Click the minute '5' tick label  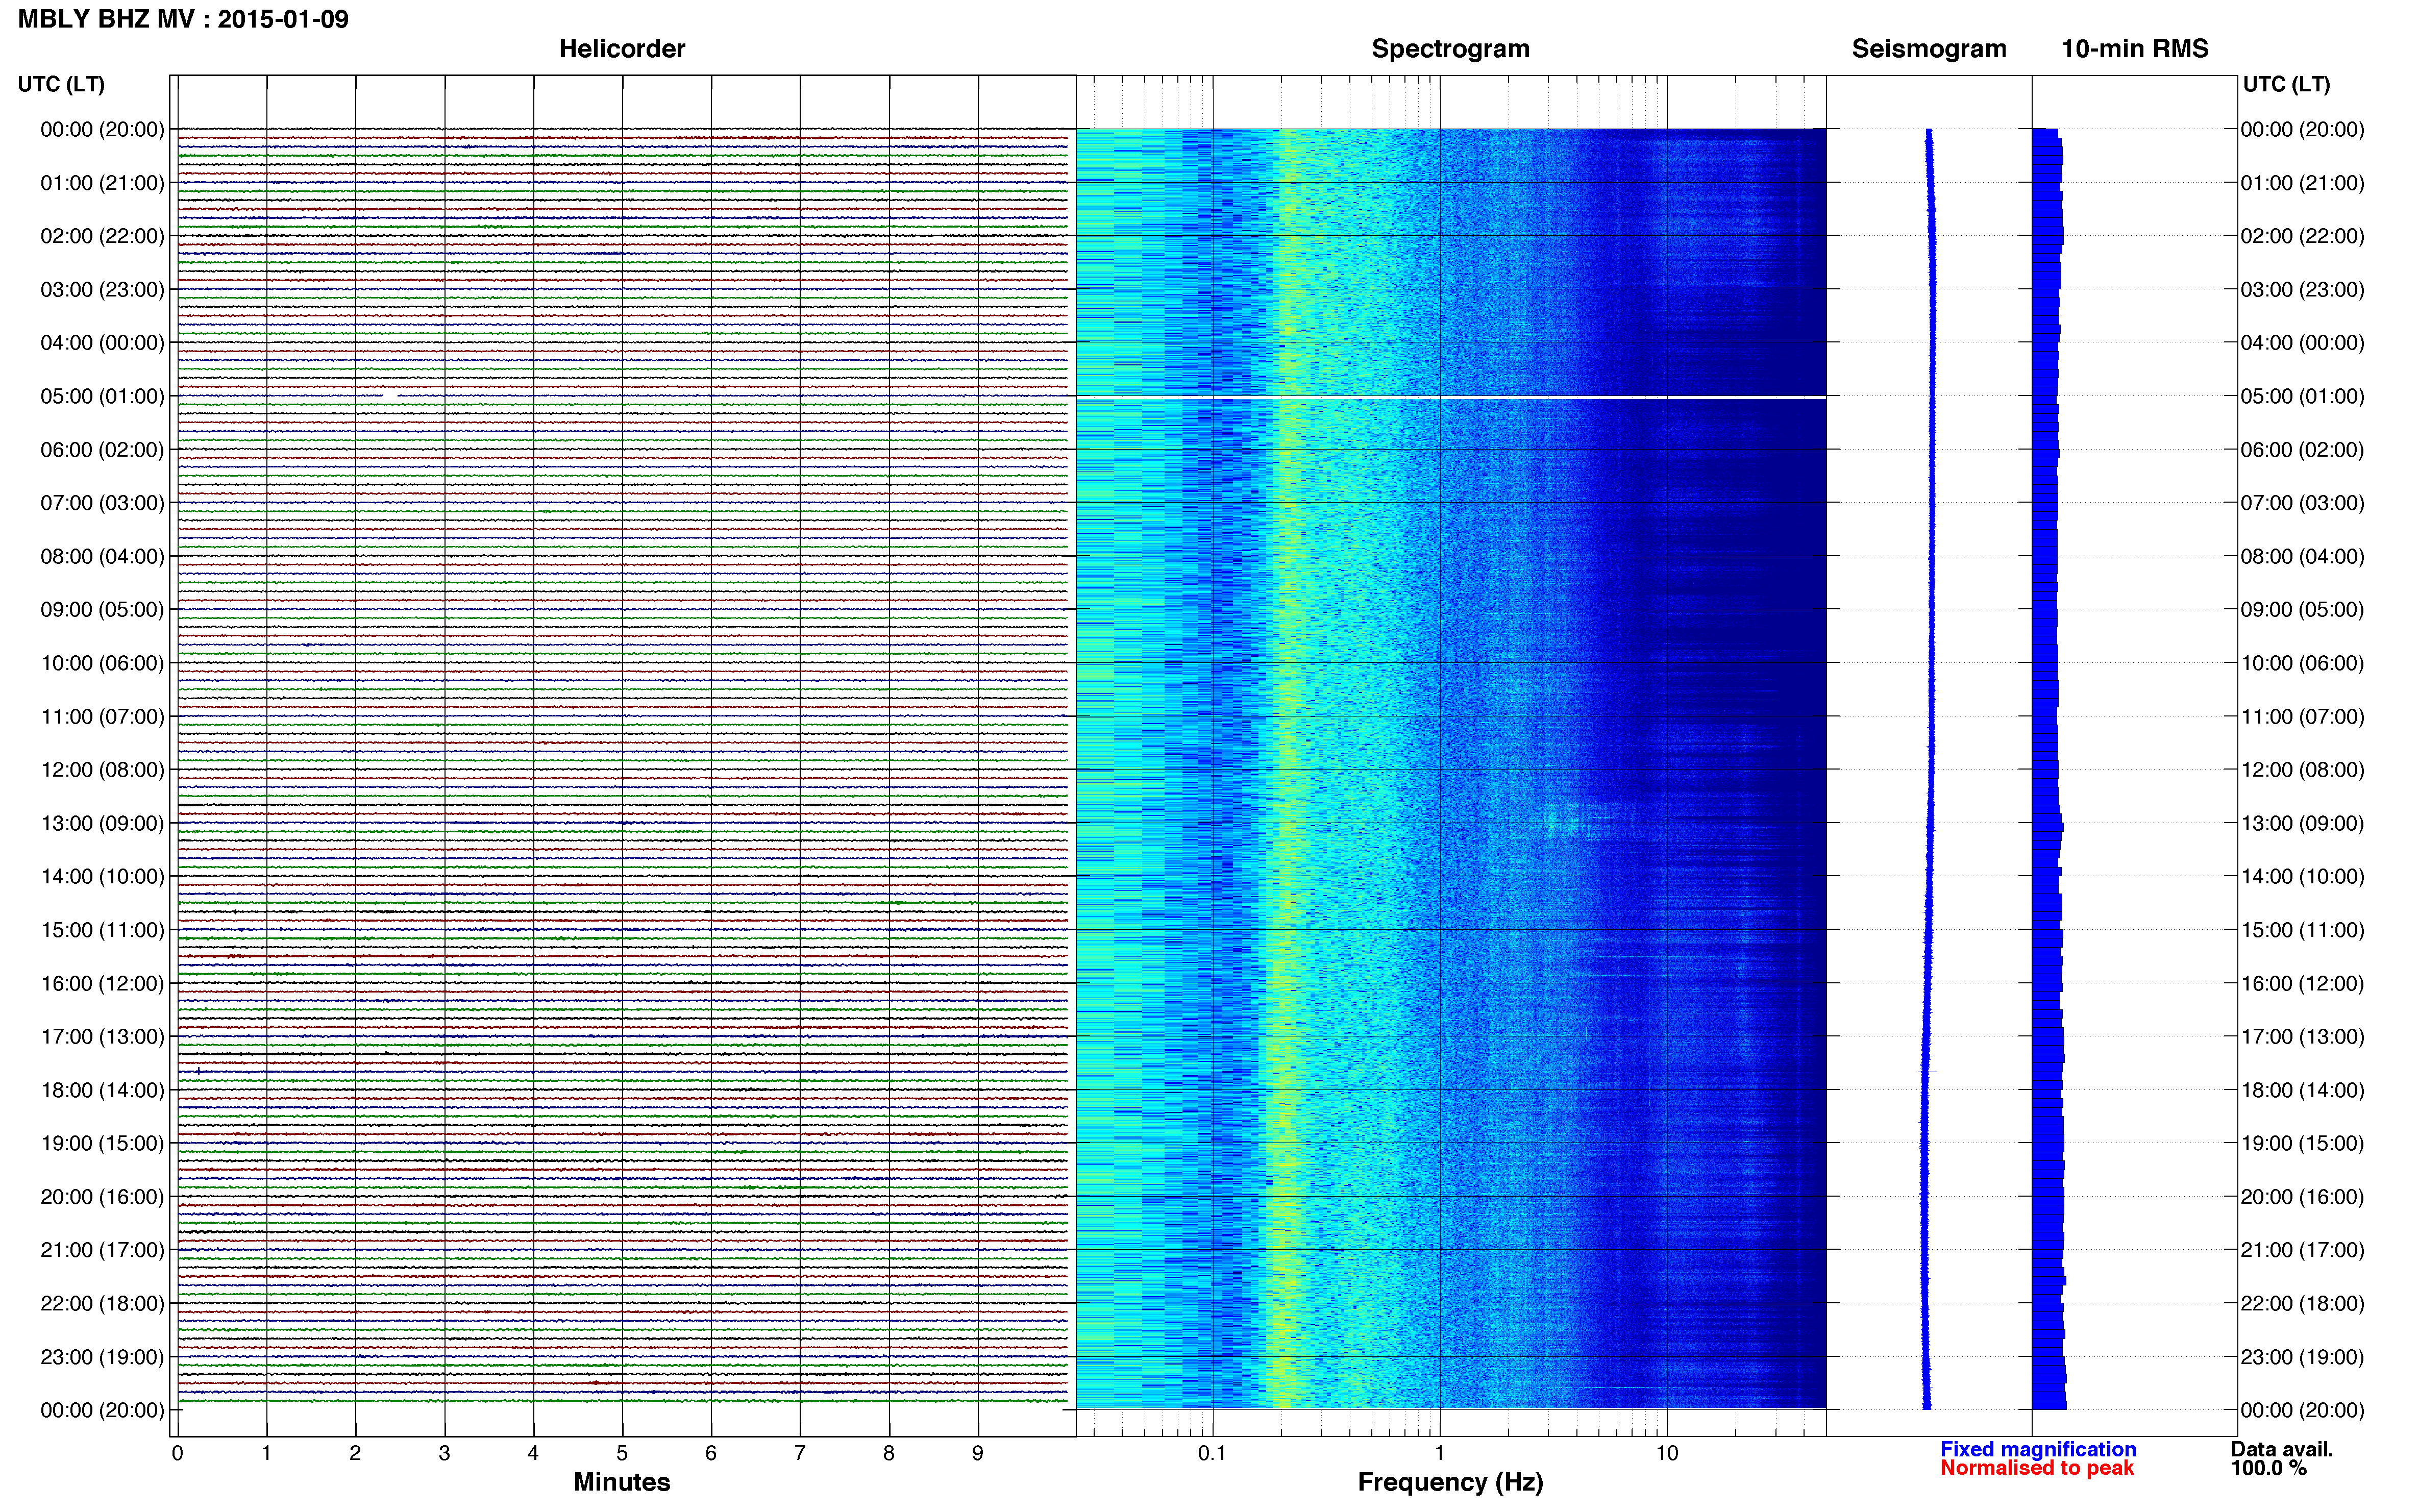[x=622, y=1453]
